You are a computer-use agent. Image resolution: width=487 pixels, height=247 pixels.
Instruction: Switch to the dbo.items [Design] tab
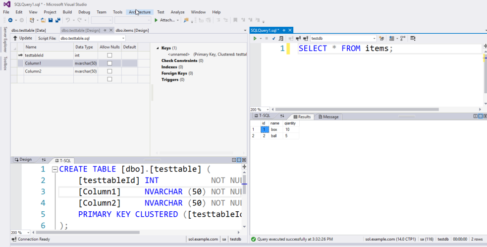click(x=132, y=30)
